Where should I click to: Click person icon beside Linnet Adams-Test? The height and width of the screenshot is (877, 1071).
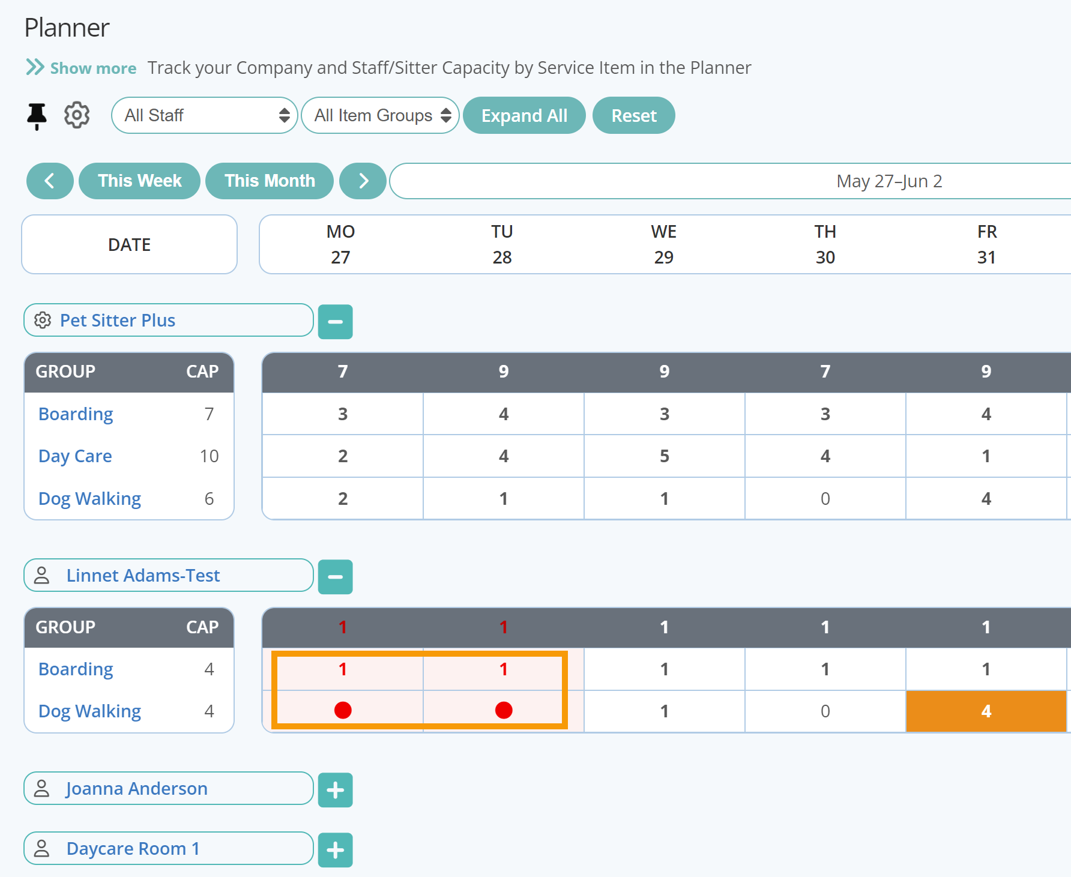(41, 576)
